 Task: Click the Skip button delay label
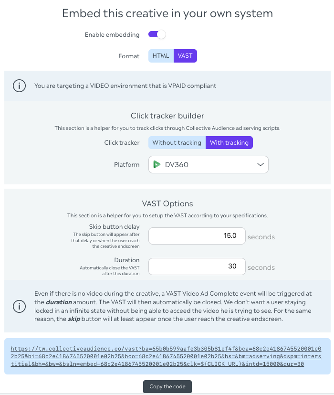(x=114, y=226)
